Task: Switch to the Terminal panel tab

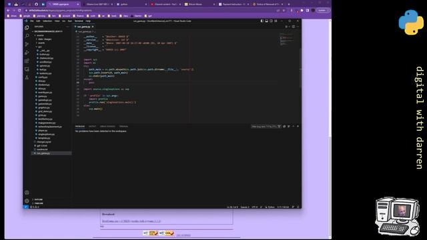Action: [x=123, y=126]
